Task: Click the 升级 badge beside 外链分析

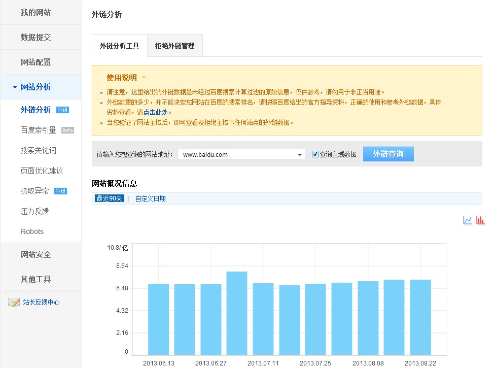Action: [x=62, y=110]
